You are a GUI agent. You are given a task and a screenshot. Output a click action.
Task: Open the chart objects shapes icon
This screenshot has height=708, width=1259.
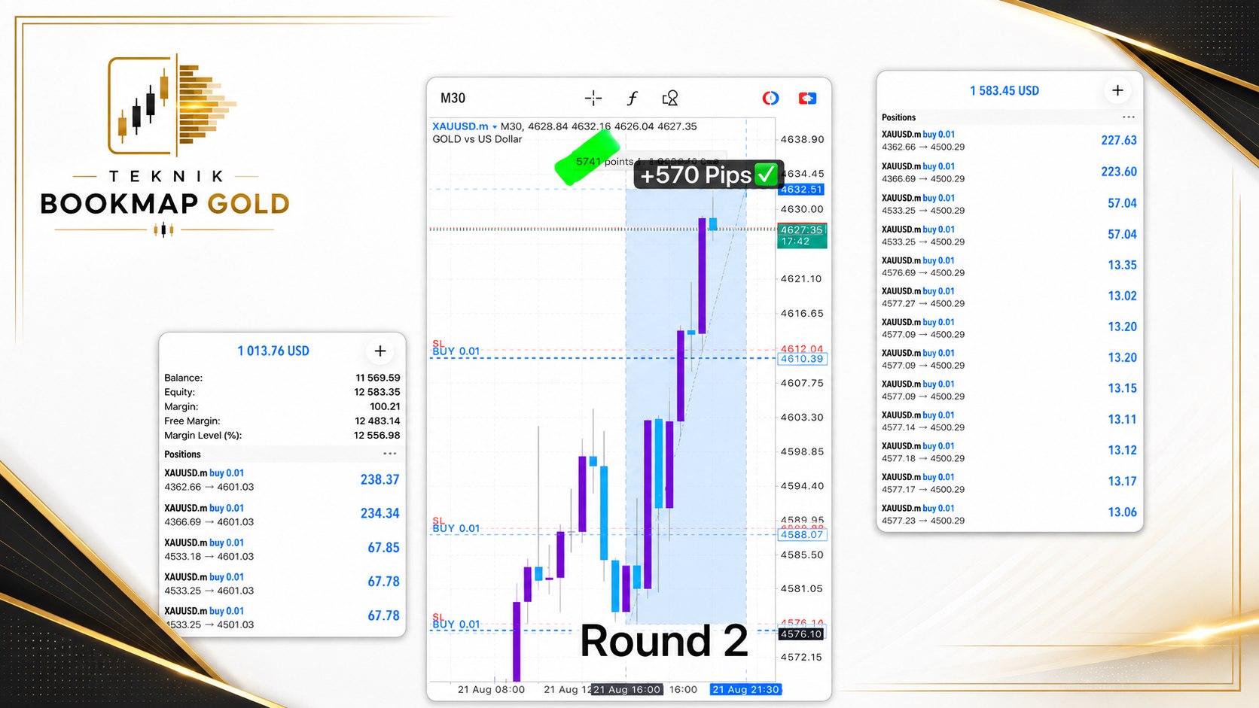670,98
